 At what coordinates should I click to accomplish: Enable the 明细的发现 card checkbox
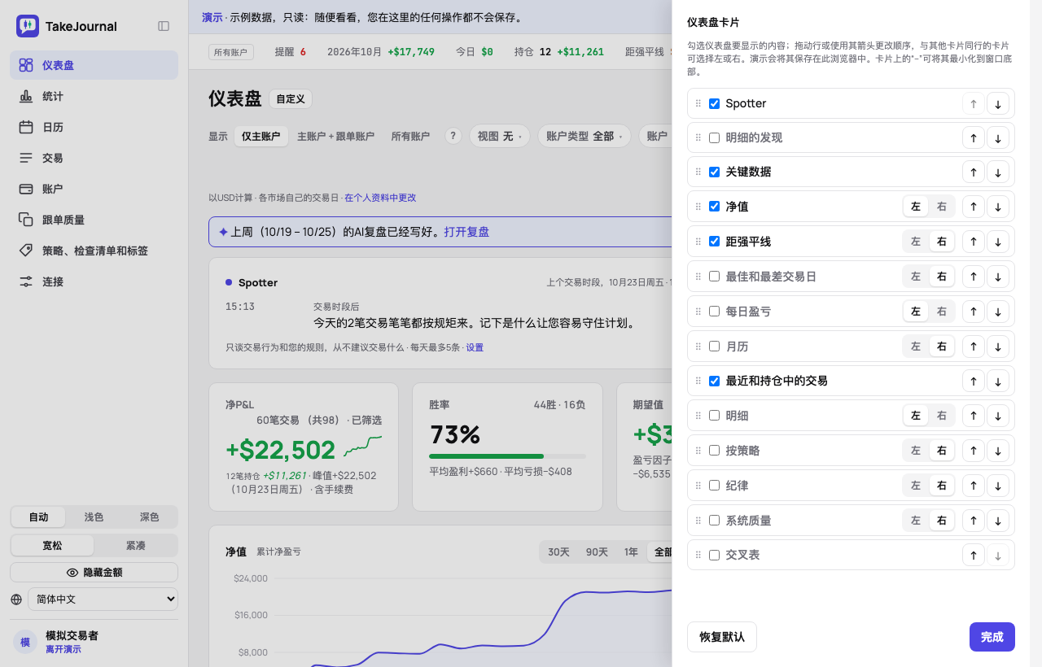(714, 137)
